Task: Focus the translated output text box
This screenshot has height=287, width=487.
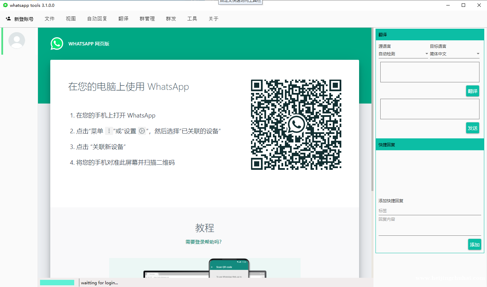Action: (x=430, y=109)
